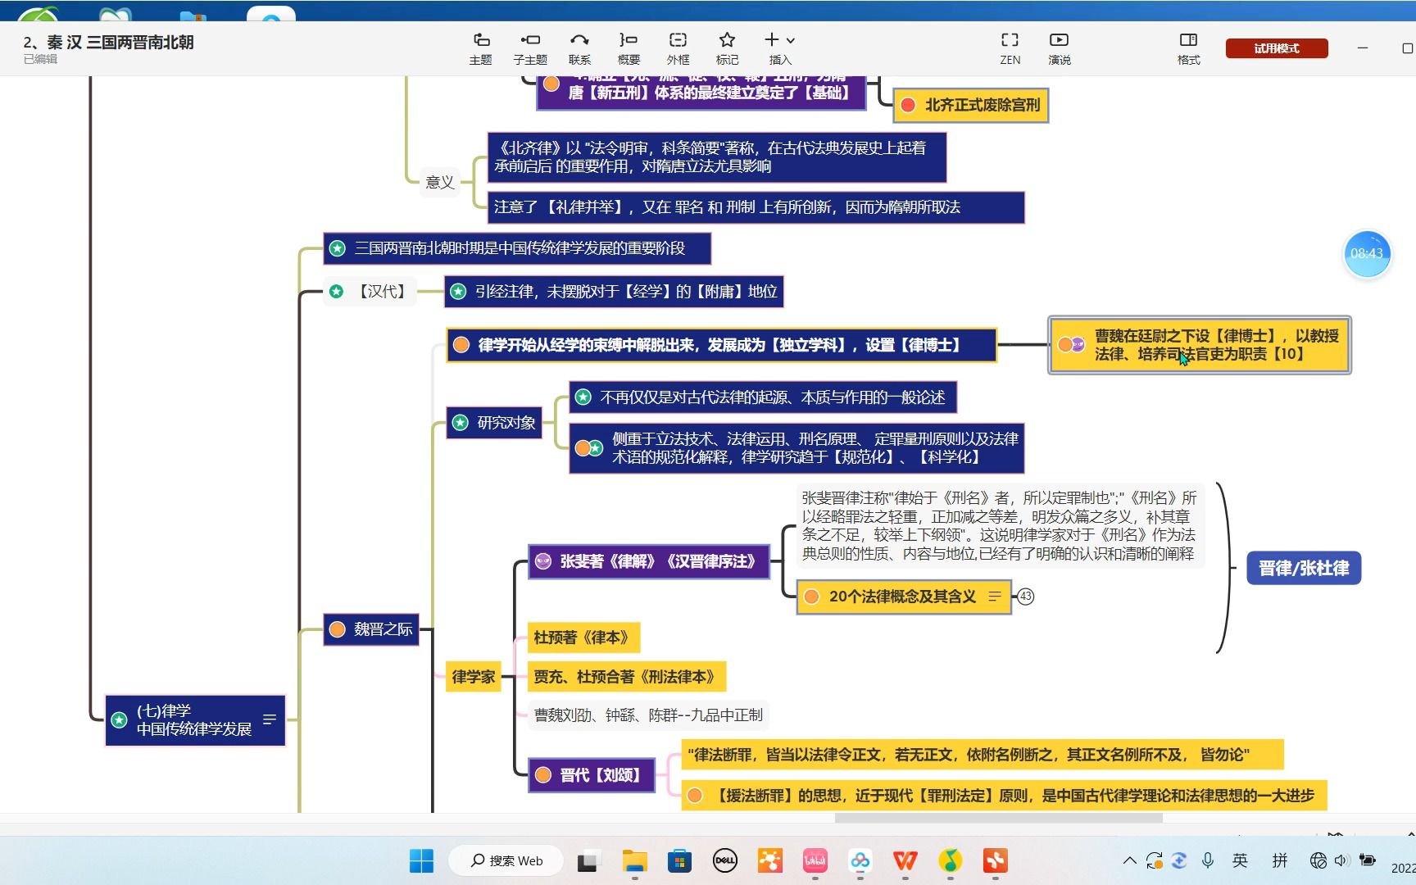The height and width of the screenshot is (885, 1416).
Task: Add a 子主题 (Subtopic) via toolbar
Action: [530, 48]
